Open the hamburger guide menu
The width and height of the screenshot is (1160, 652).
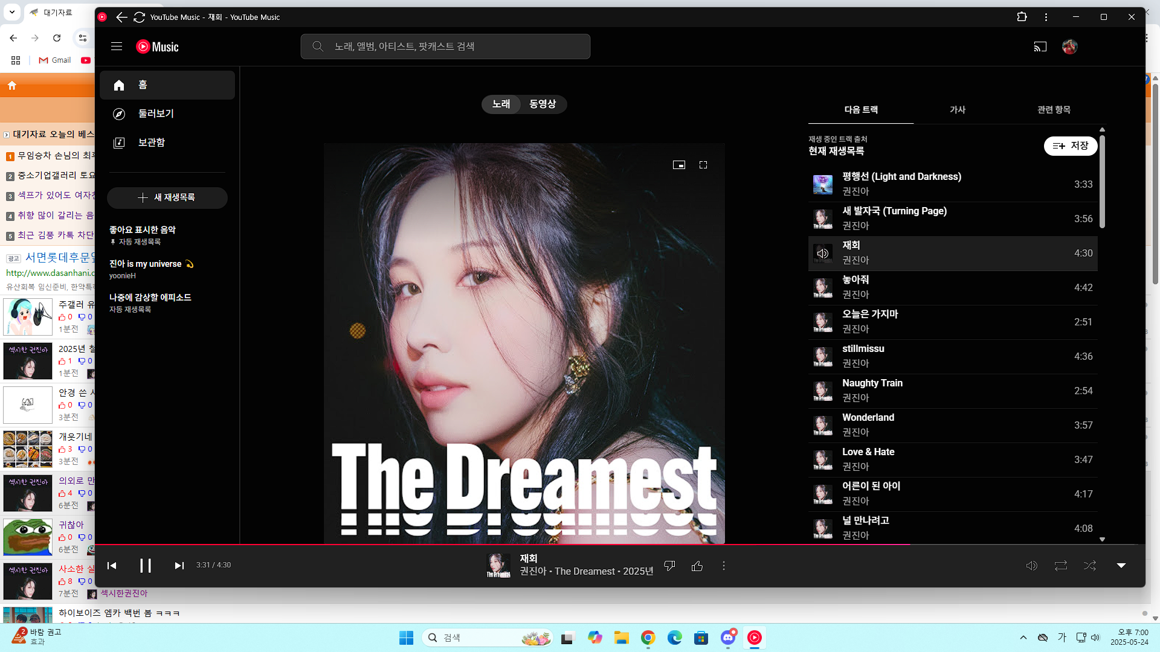coord(117,46)
